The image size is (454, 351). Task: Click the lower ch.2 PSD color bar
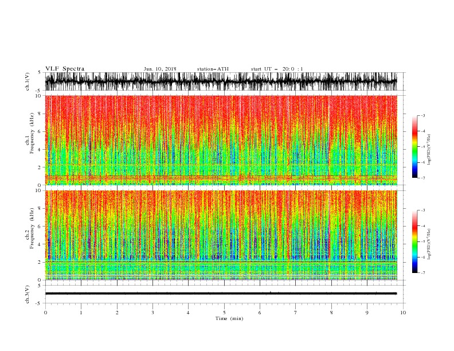[x=414, y=241]
